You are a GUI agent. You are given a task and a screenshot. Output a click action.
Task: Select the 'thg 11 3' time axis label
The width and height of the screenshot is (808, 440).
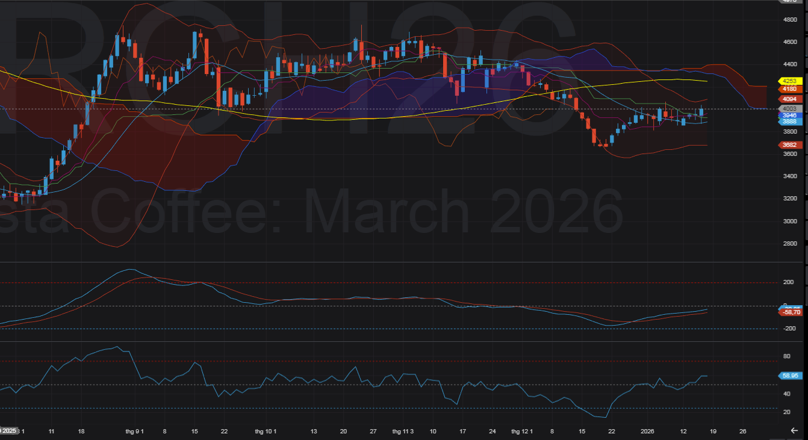point(402,432)
